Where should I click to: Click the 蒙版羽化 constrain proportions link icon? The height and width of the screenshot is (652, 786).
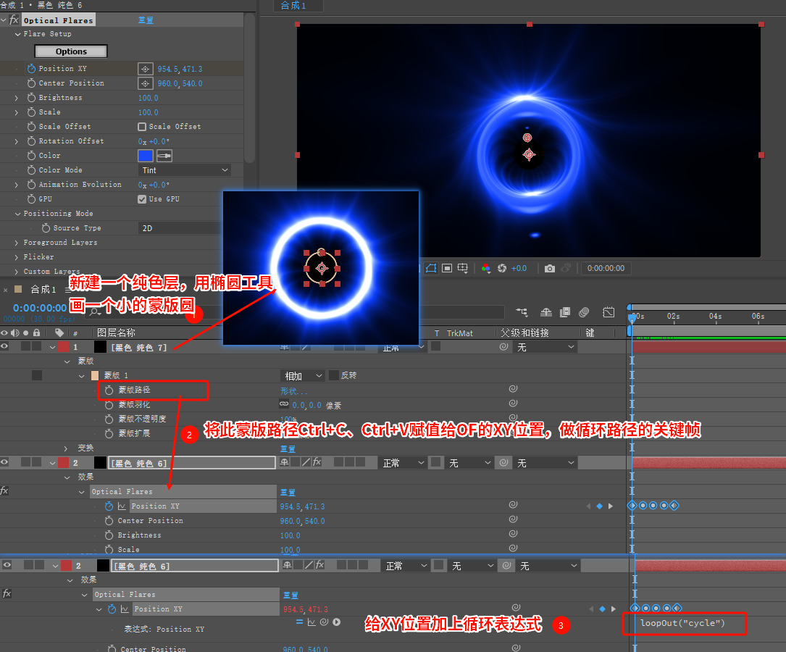click(x=284, y=404)
